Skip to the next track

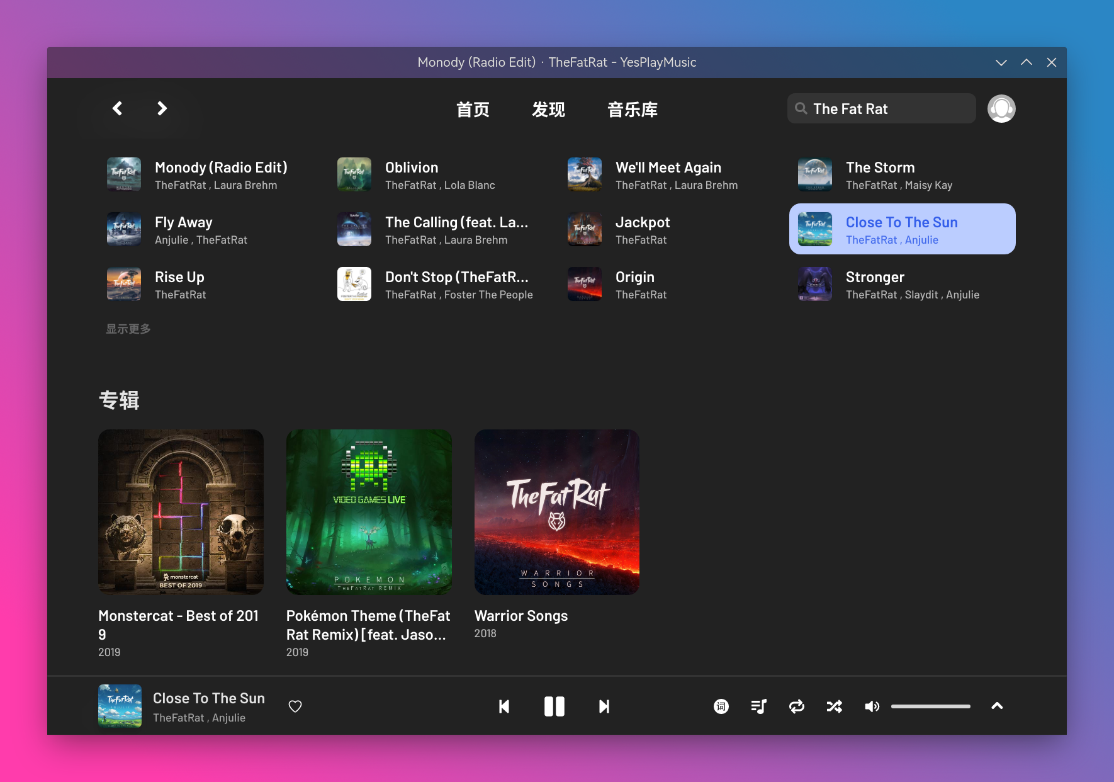[x=604, y=706]
